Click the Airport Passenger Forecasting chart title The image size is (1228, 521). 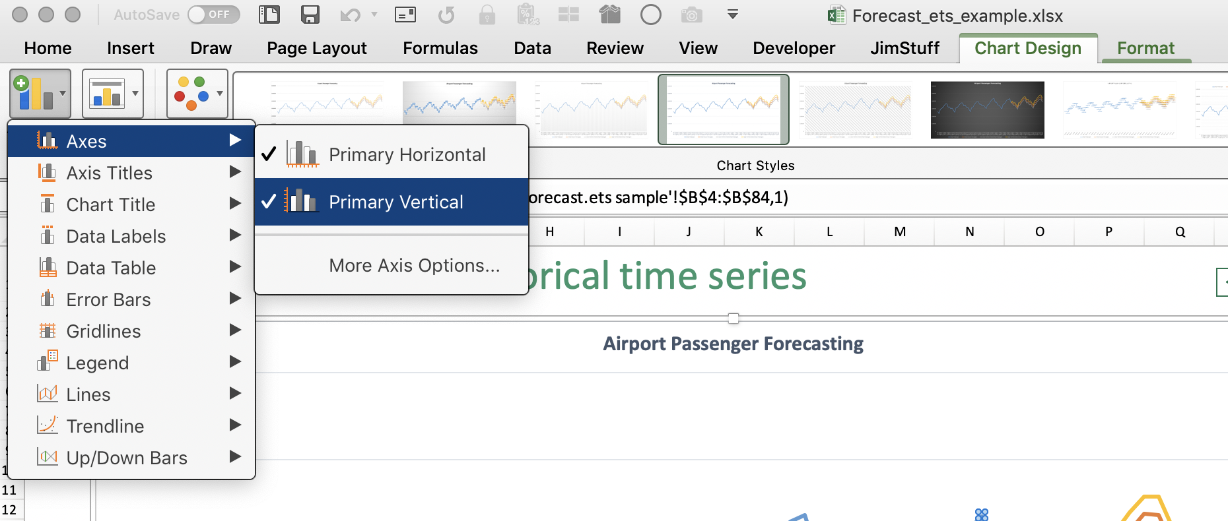pos(733,344)
